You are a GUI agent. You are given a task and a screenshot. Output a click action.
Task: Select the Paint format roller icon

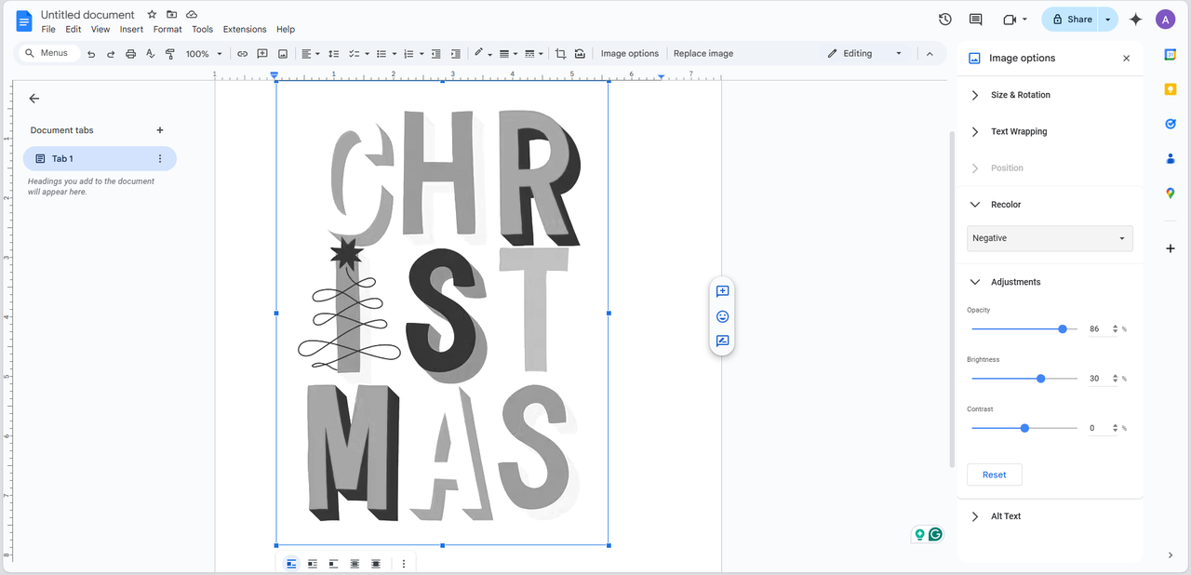pyautogui.click(x=169, y=54)
